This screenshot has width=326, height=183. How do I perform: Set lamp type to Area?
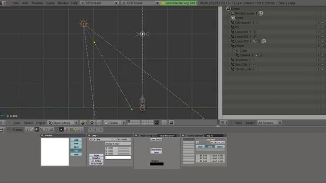click(76, 143)
